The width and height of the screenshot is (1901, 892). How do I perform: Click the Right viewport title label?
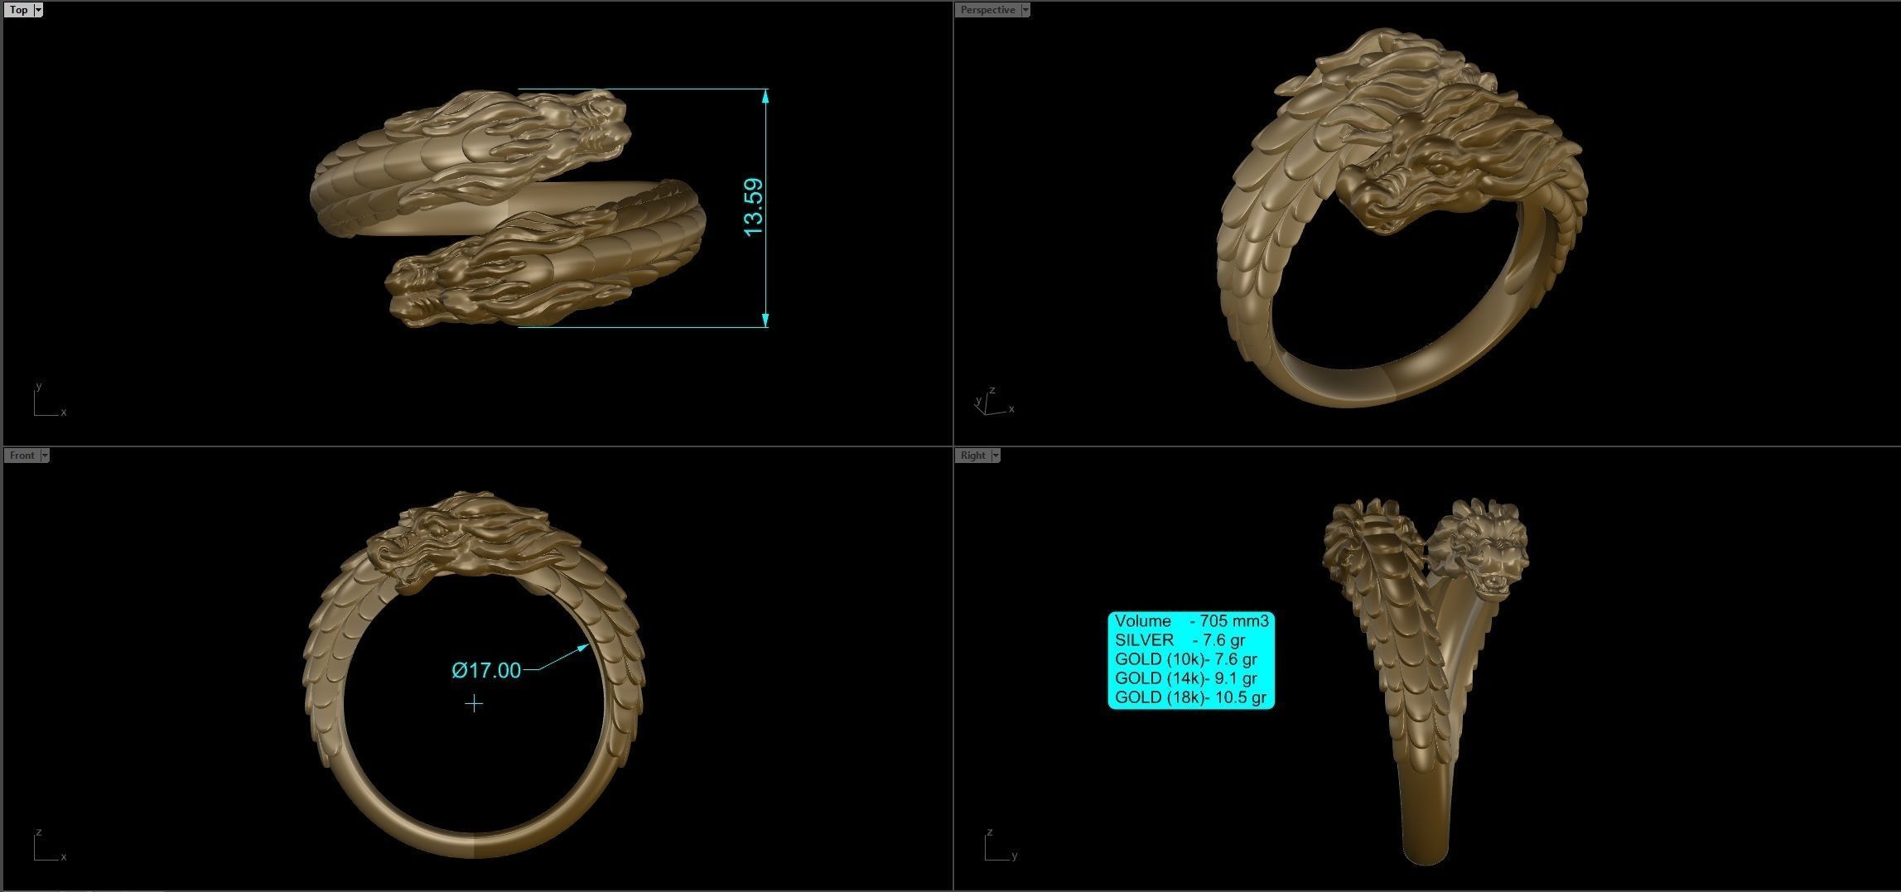(x=972, y=456)
